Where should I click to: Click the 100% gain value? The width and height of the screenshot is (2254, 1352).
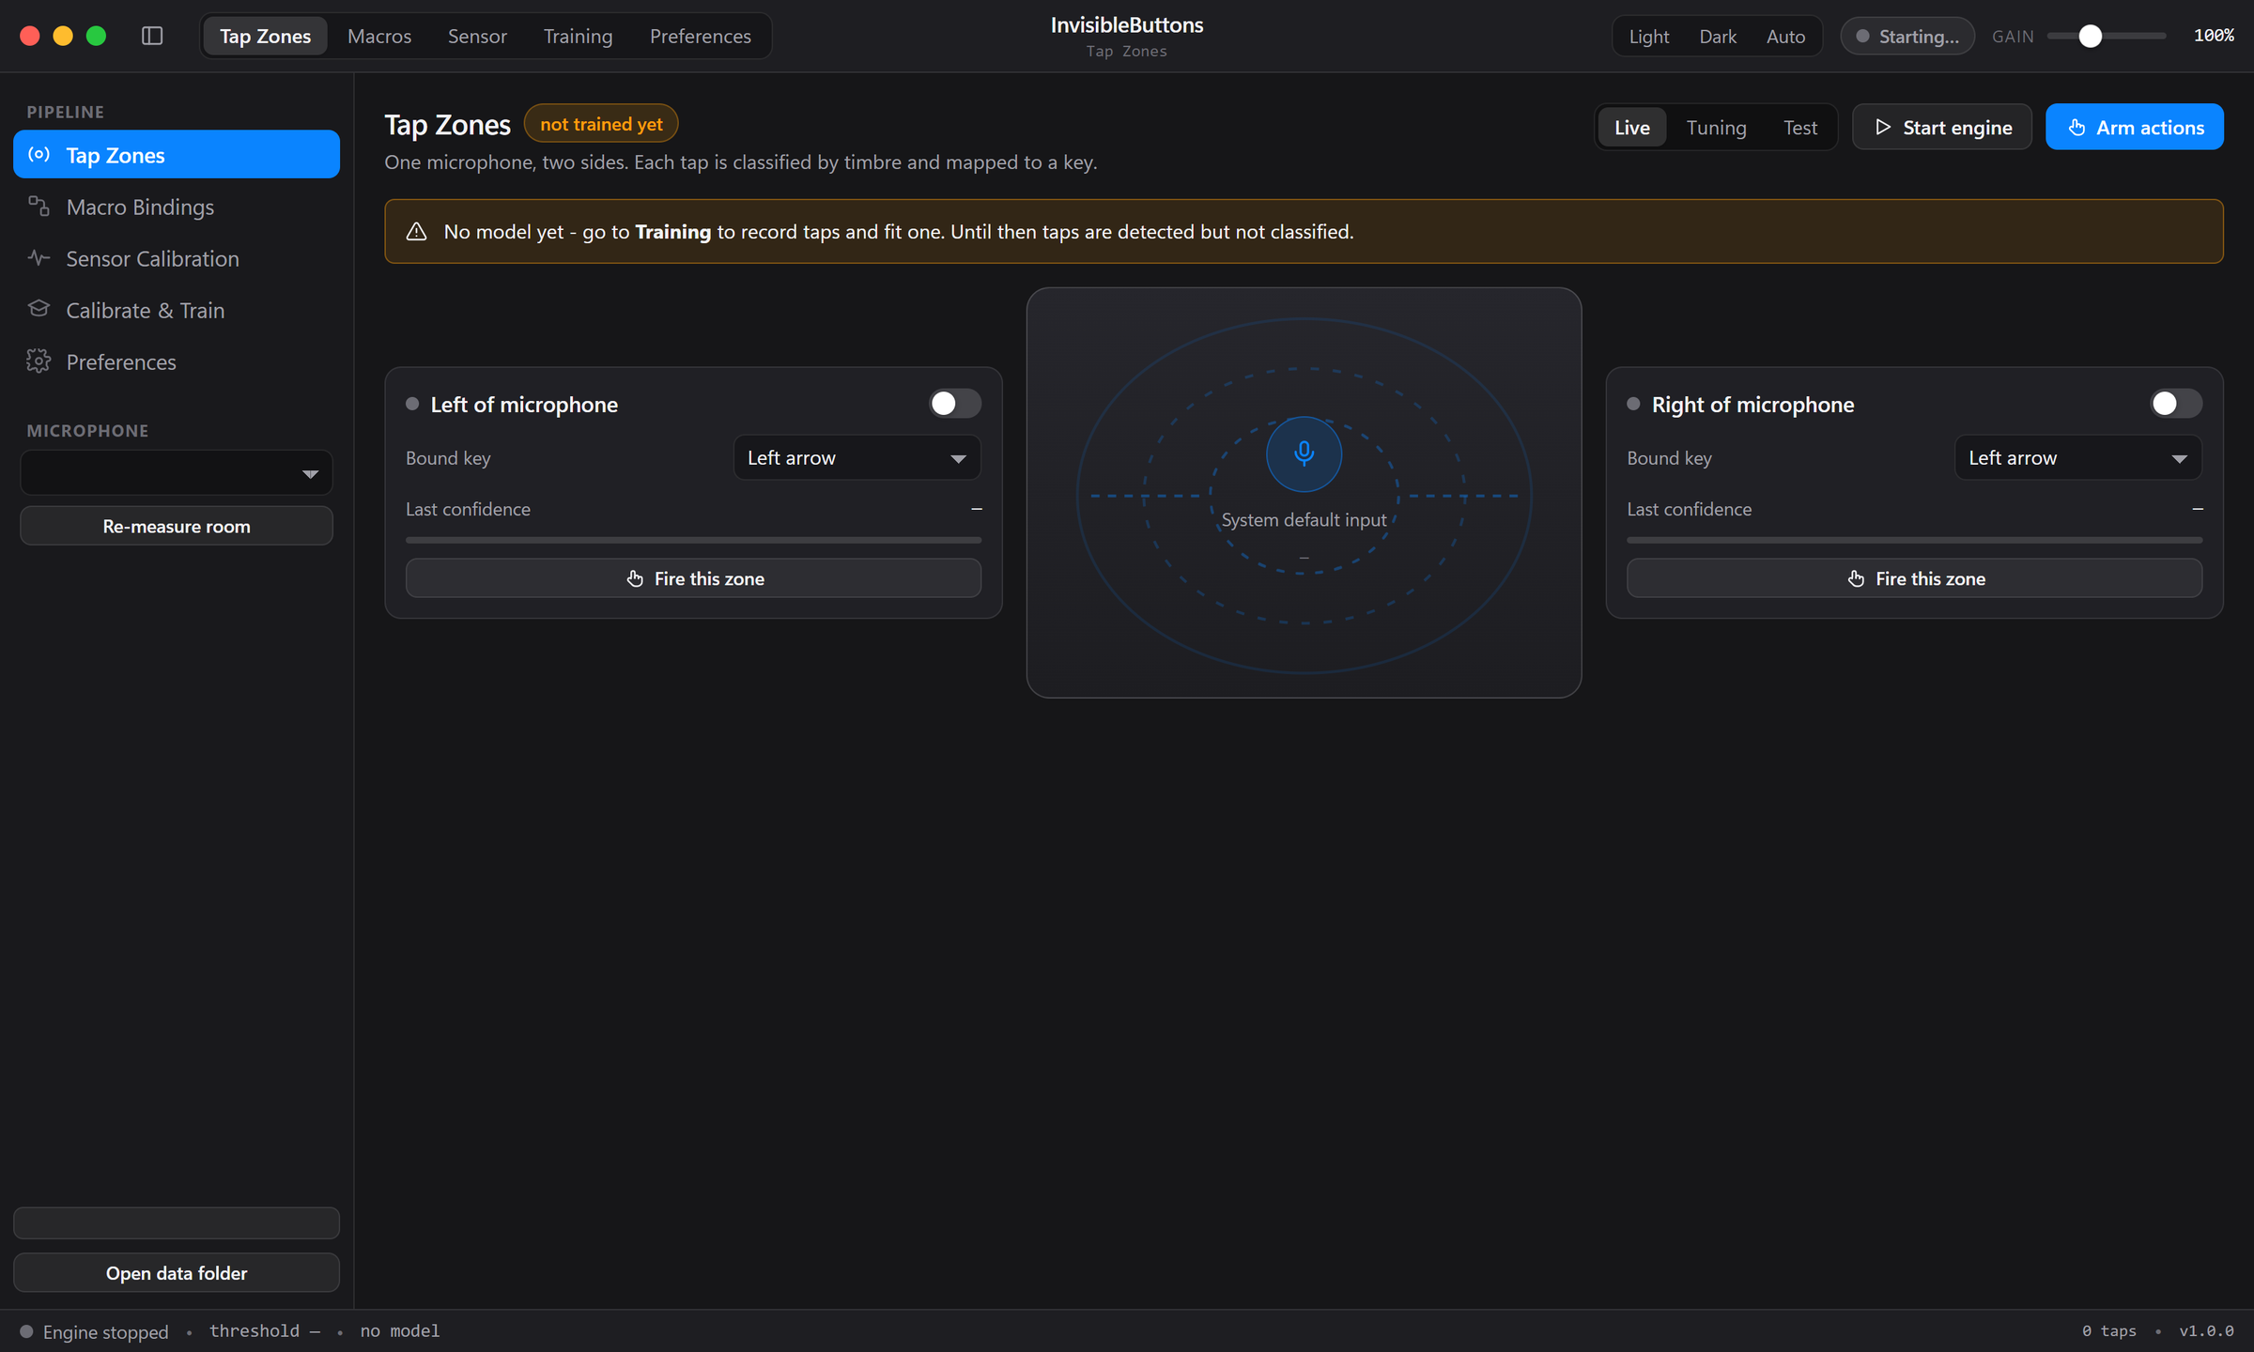pos(2213,36)
